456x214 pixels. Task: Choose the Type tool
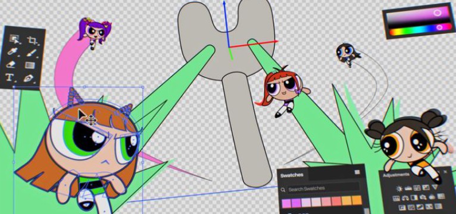click(10, 77)
